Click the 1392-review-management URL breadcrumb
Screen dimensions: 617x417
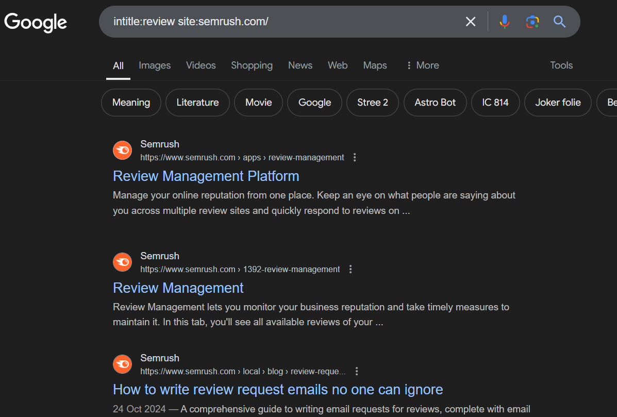click(240, 269)
